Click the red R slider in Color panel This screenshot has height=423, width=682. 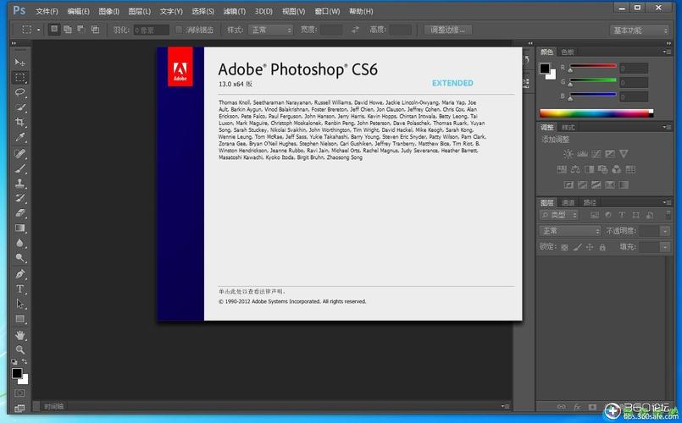pos(593,68)
